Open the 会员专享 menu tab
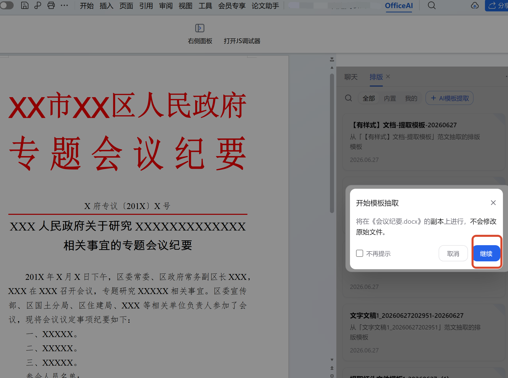Viewport: 508px width, 378px height. point(232,6)
